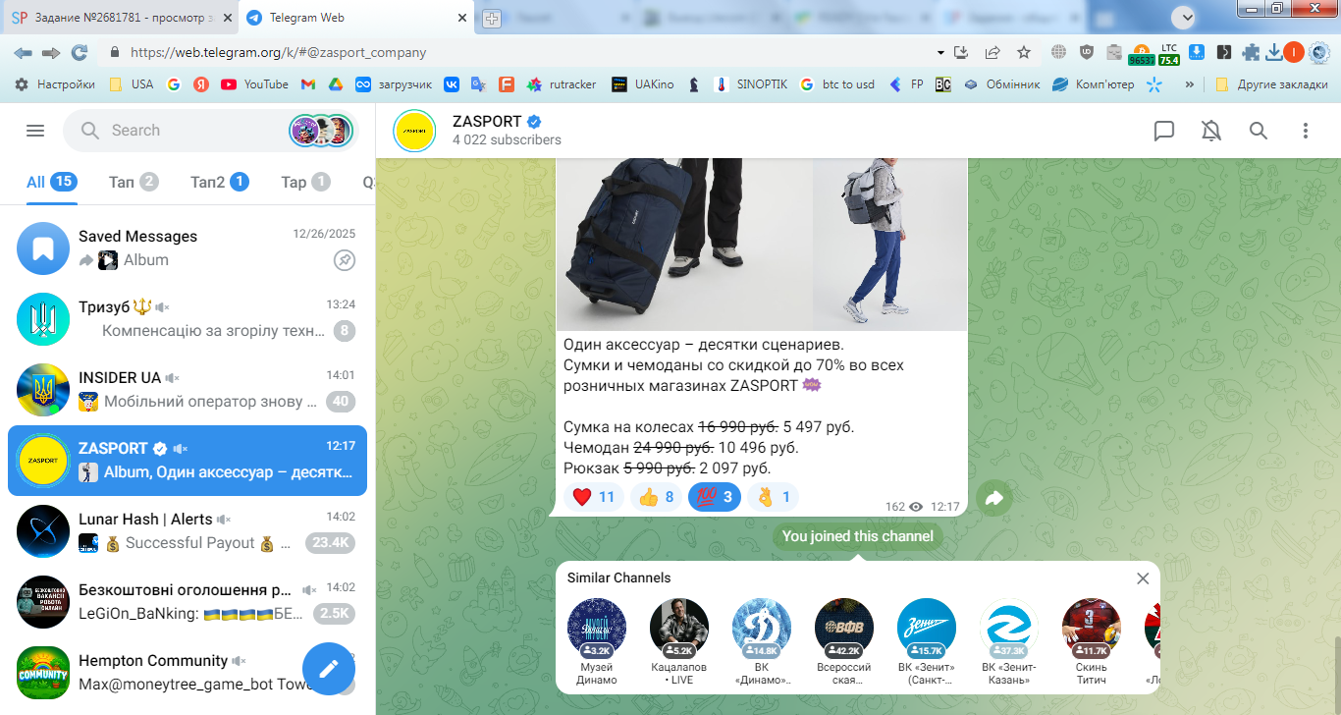
Task: Close the Similar Channels panel
Action: pos(1143,578)
